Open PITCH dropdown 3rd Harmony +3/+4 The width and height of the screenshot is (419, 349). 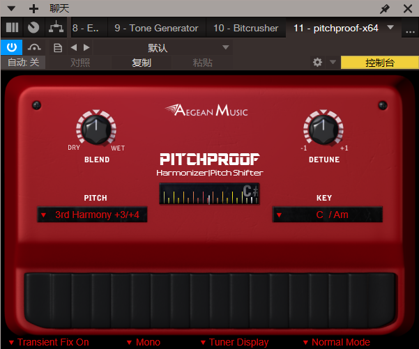pos(92,215)
